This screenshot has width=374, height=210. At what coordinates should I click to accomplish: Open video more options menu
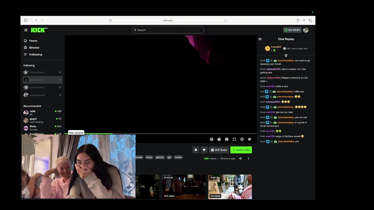[x=248, y=159]
